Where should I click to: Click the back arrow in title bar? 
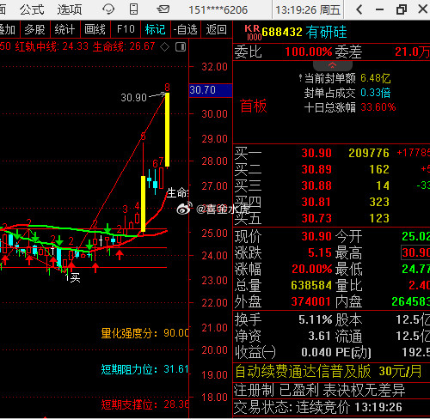(x=359, y=9)
